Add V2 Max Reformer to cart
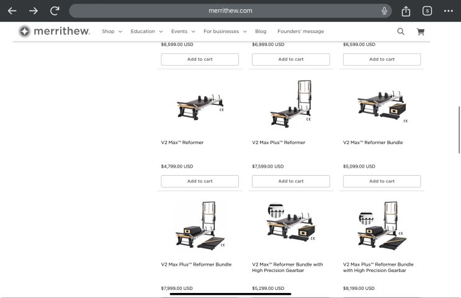 200,181
